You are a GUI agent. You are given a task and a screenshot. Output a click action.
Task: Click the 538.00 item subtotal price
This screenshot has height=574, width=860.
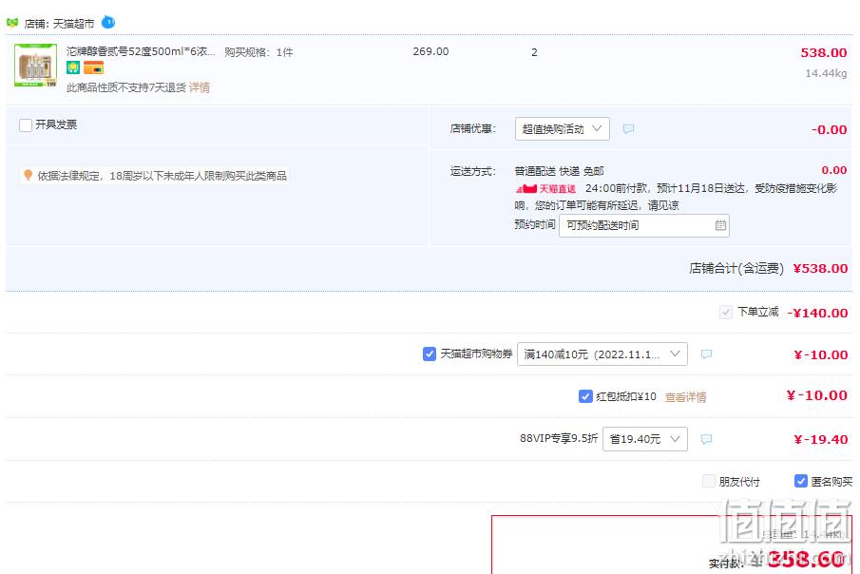tap(824, 52)
